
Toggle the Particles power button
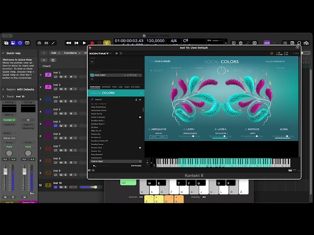(246, 129)
